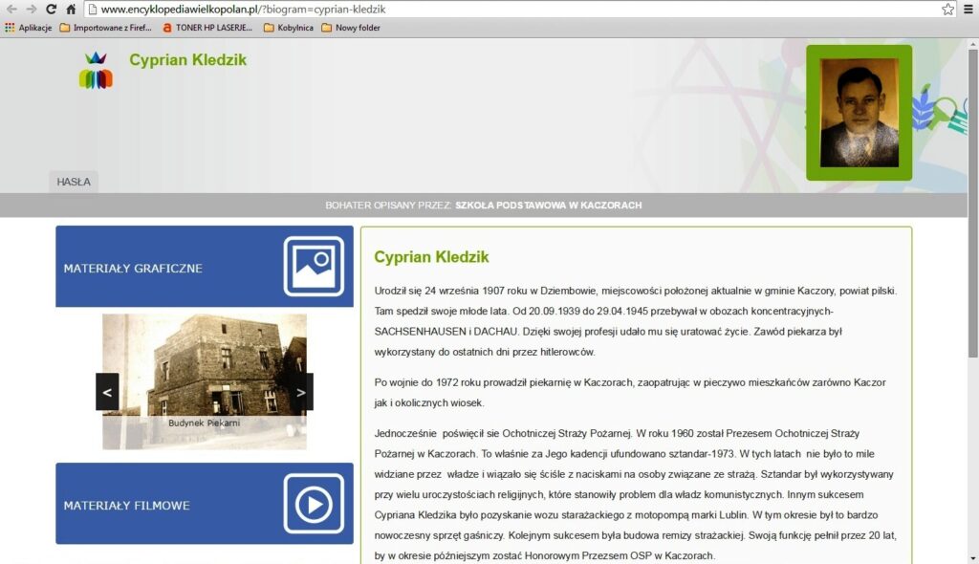Bookmark page with the star icon

coord(947,10)
